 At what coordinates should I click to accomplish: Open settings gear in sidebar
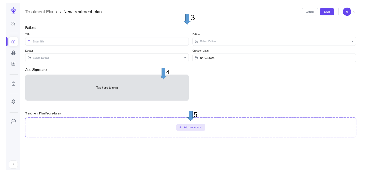click(13, 102)
